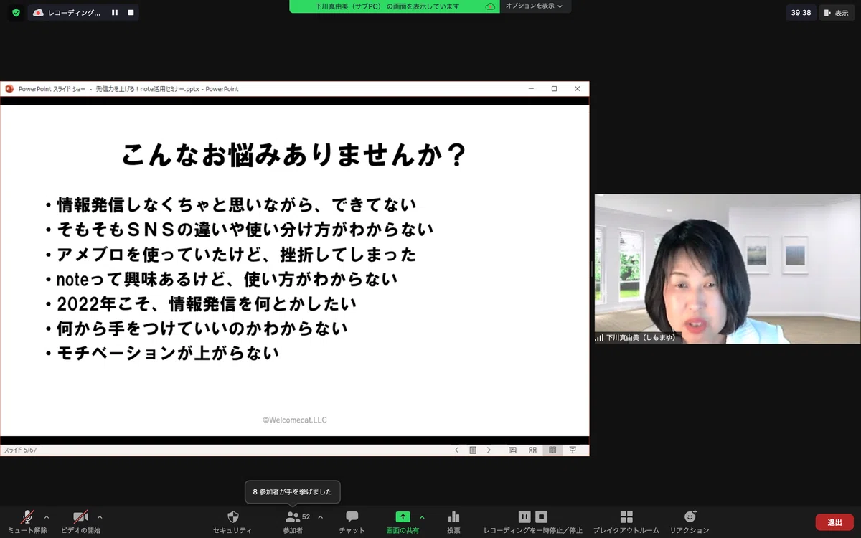Viewport: 861px width, 538px height.
Task: Go to previous slide arrow in PowerPoint
Action: 456,450
